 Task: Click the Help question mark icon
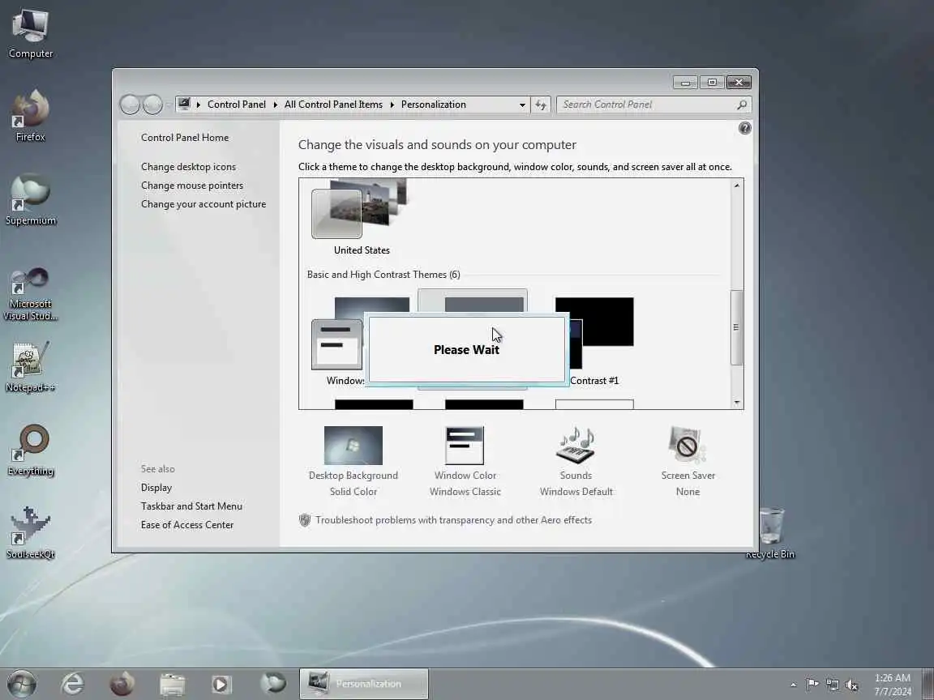[744, 128]
